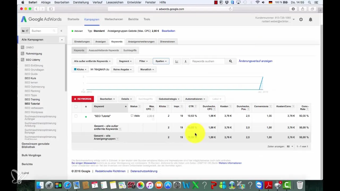Reload the page in Safari address bar

[230, 9]
